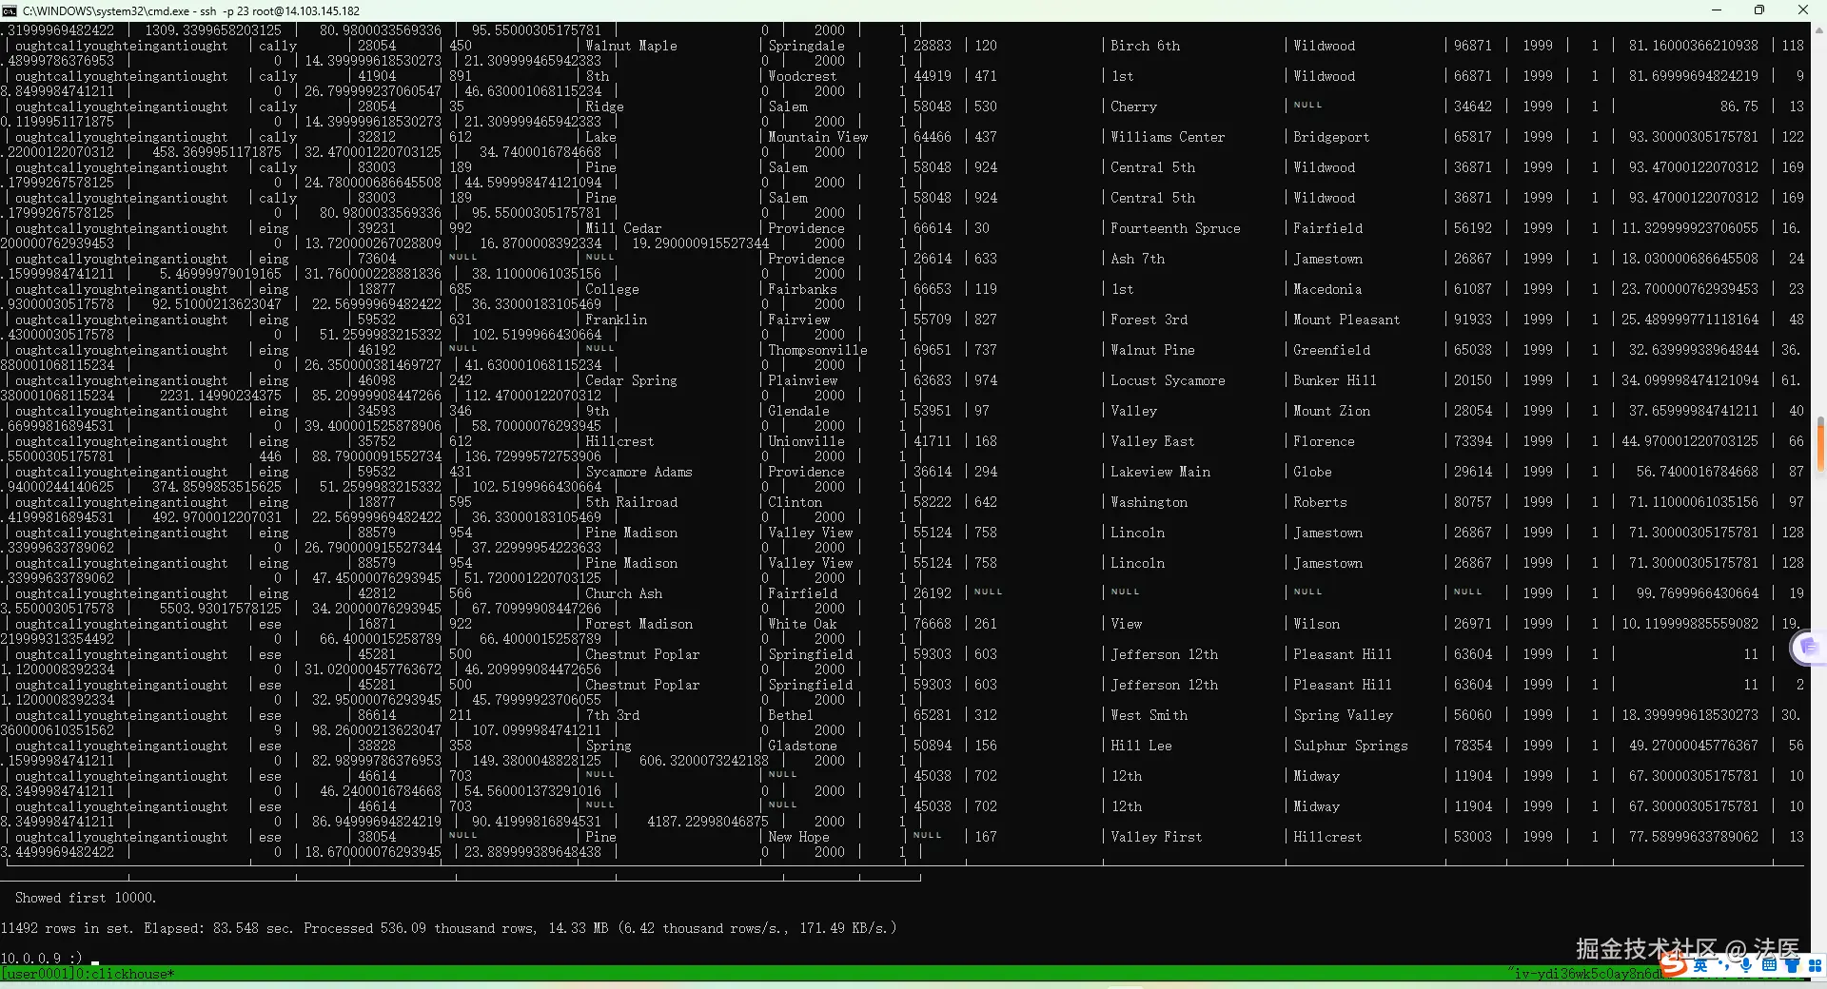The height and width of the screenshot is (989, 1827).
Task: Toggle the 英 English/Chinese input mode
Action: 1699,965
